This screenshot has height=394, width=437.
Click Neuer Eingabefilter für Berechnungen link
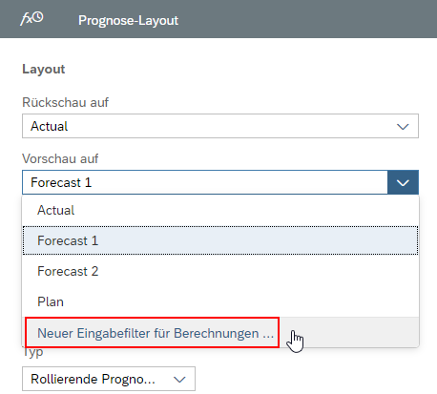156,333
